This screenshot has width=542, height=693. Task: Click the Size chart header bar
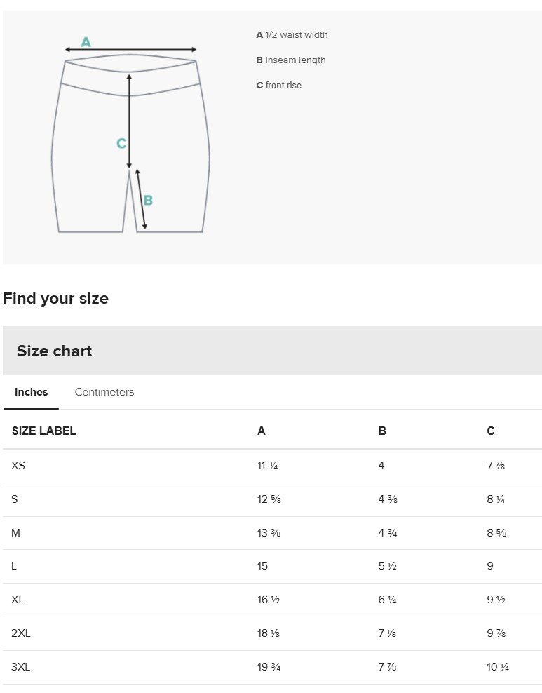272,351
